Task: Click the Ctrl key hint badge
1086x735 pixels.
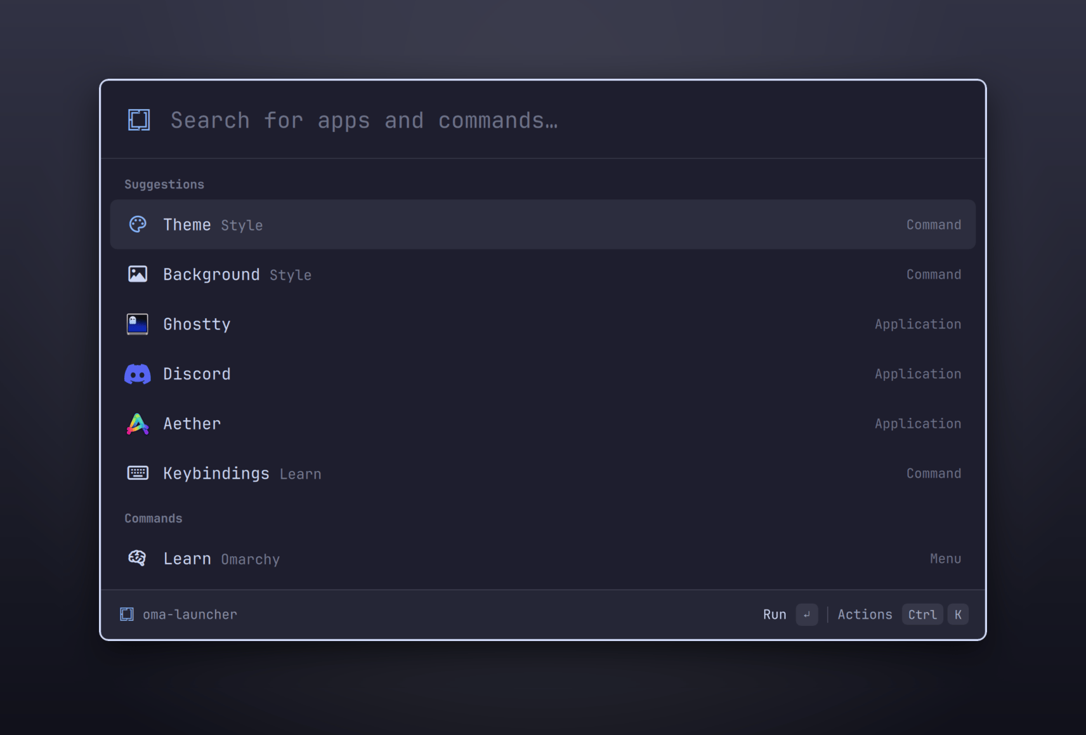Action: pos(922,614)
